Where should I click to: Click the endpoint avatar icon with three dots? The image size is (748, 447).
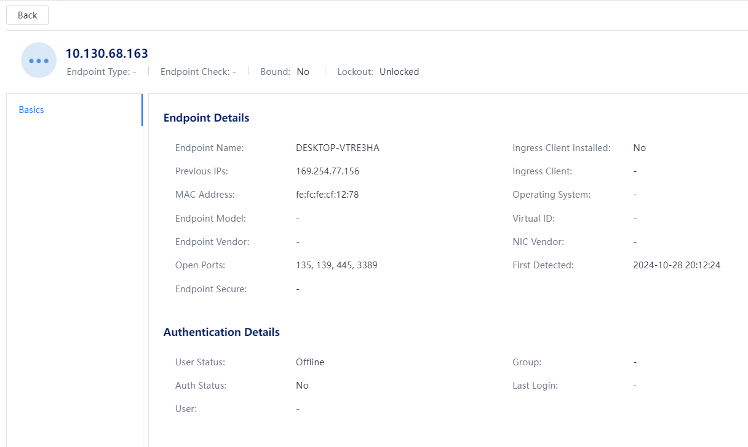click(39, 61)
